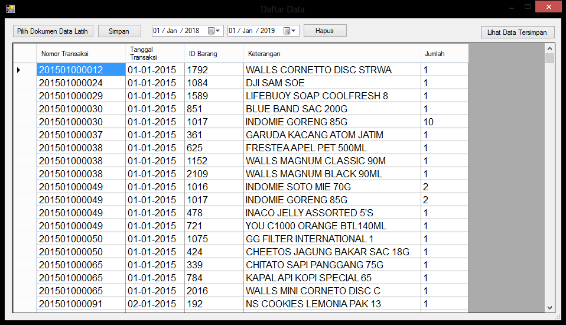
Task: Minimize the Daftar Data window
Action: pyautogui.click(x=511, y=6)
